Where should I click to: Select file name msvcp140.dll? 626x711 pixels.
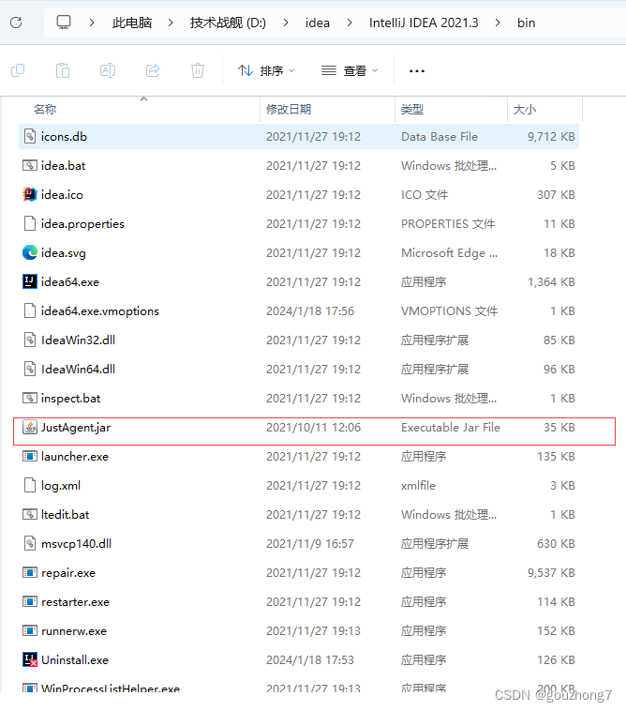click(x=76, y=544)
